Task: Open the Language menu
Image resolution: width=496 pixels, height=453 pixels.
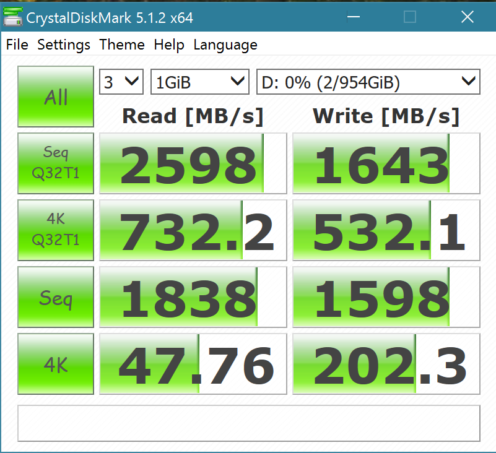Action: pyautogui.click(x=225, y=45)
